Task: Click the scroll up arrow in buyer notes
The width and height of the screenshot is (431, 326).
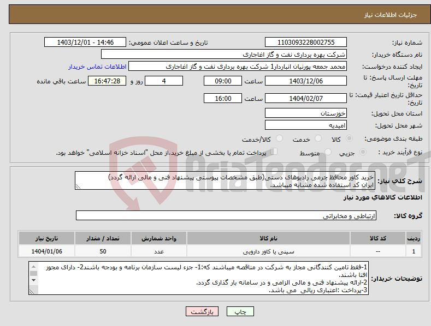Action: point(33,267)
